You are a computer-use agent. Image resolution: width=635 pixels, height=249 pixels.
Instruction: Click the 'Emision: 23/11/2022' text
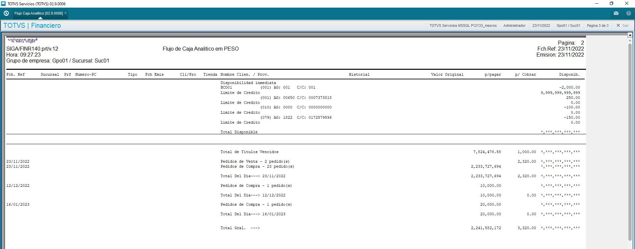click(560, 55)
